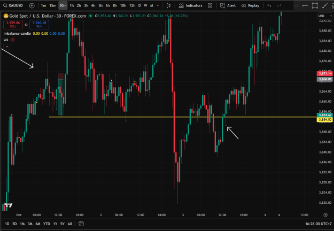Switch to monthly M timeframe

(x=152, y=5)
